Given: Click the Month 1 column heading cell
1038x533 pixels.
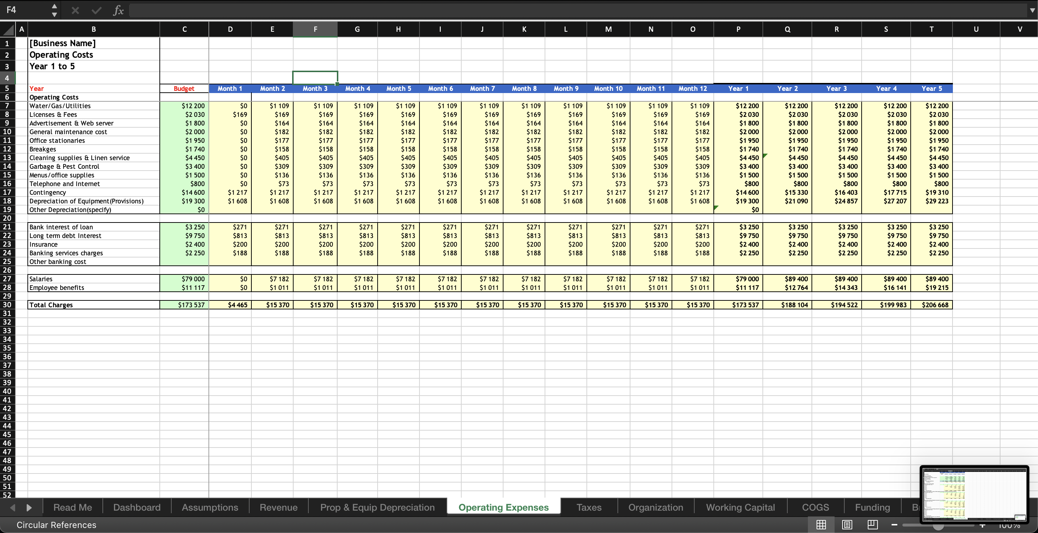Looking at the screenshot, I should coord(230,88).
